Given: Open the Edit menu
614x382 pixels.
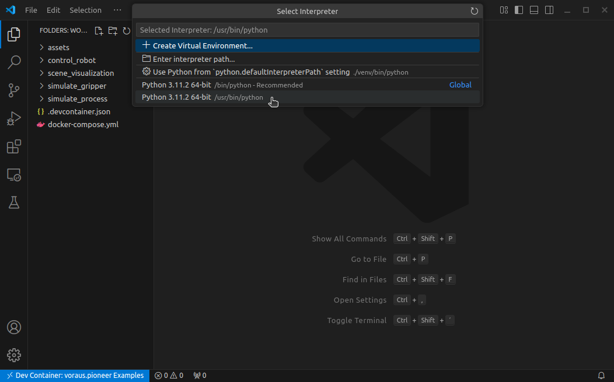Looking at the screenshot, I should tap(53, 10).
